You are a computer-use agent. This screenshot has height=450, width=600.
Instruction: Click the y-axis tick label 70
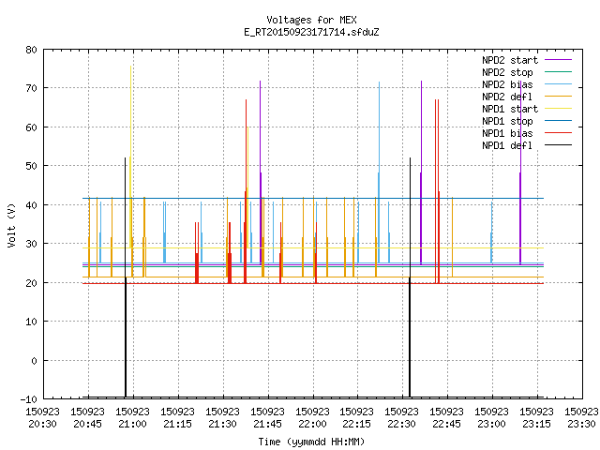(31, 88)
